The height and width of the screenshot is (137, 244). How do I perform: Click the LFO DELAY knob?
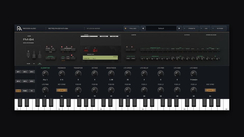point(144,74)
